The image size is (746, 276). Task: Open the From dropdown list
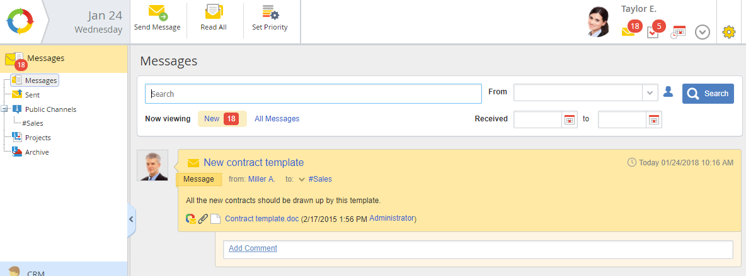pyautogui.click(x=650, y=93)
